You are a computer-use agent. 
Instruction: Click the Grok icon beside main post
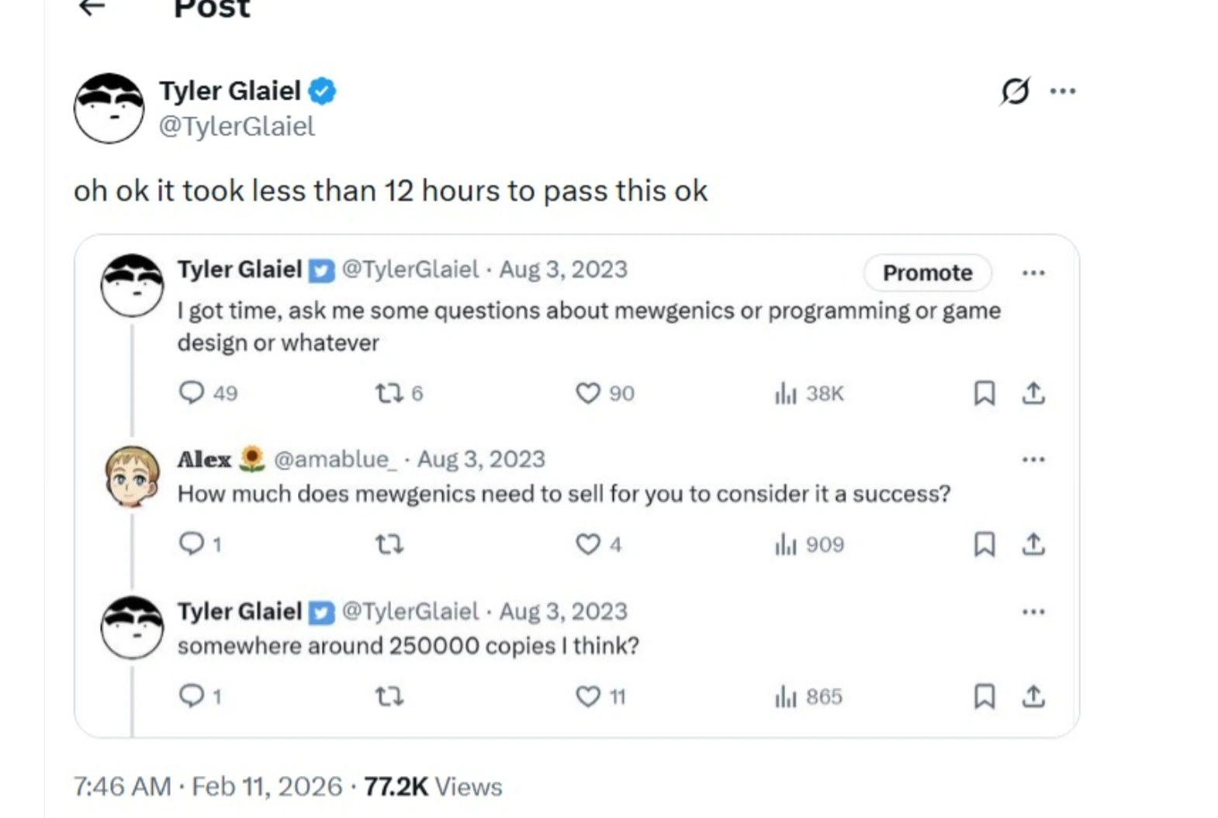pyautogui.click(x=1015, y=91)
